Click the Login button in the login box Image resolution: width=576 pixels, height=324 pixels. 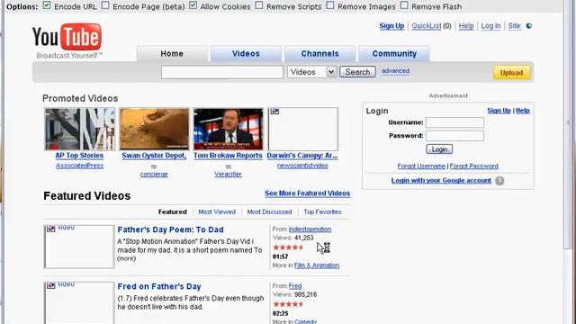[x=439, y=149]
